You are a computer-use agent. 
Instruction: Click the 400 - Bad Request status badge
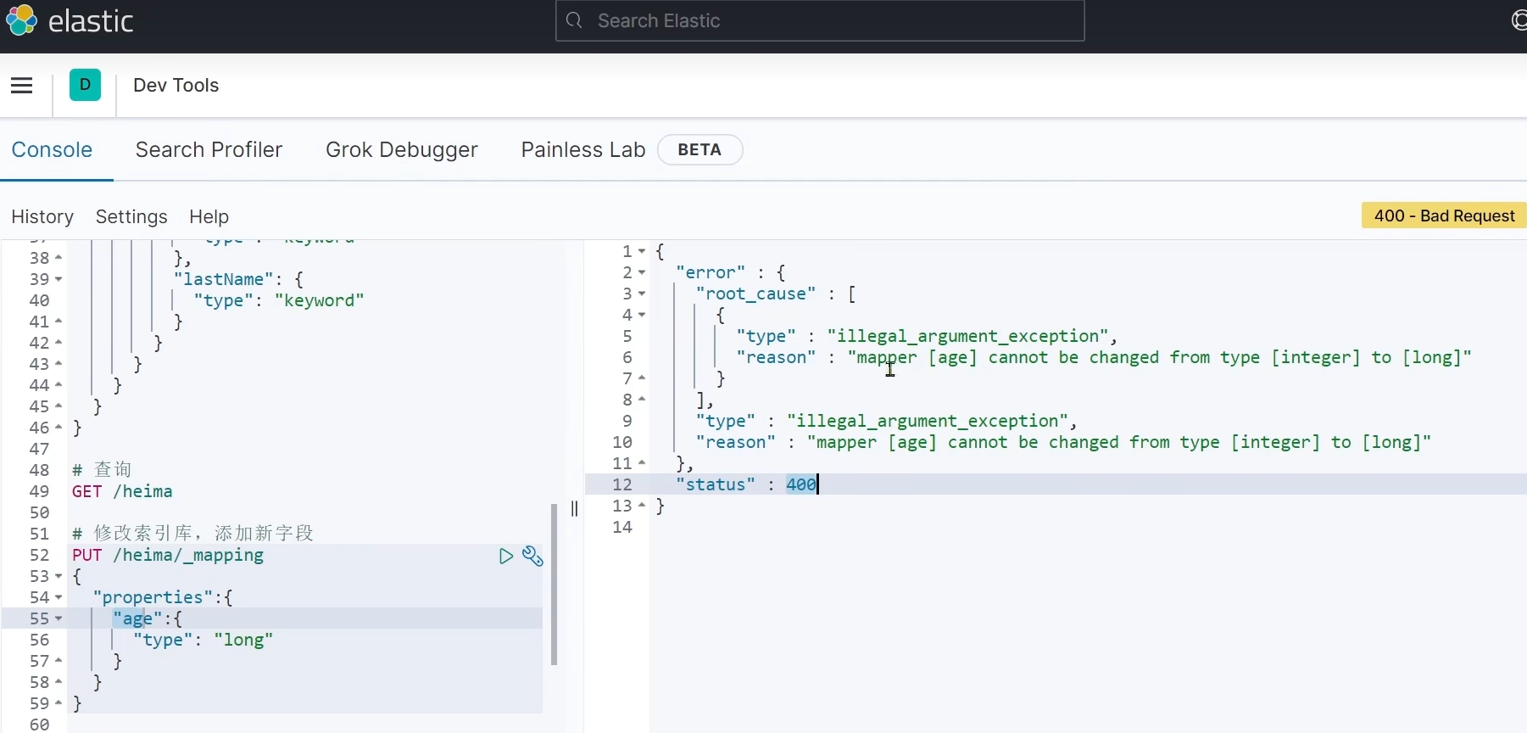(x=1445, y=215)
